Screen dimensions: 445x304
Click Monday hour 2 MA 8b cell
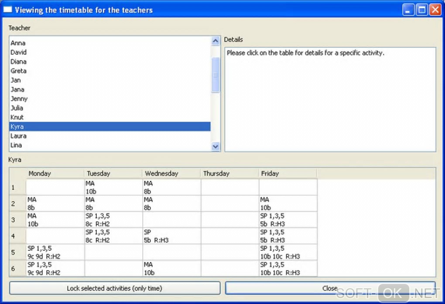coord(55,203)
